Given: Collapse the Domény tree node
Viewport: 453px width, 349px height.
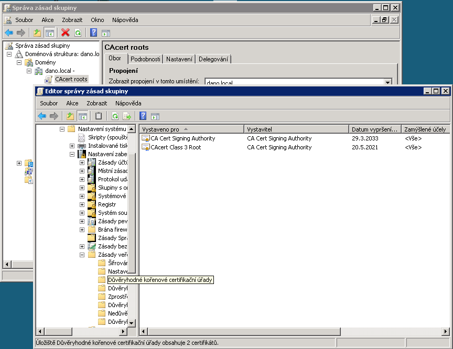Looking at the screenshot, I should pyautogui.click(x=19, y=62).
